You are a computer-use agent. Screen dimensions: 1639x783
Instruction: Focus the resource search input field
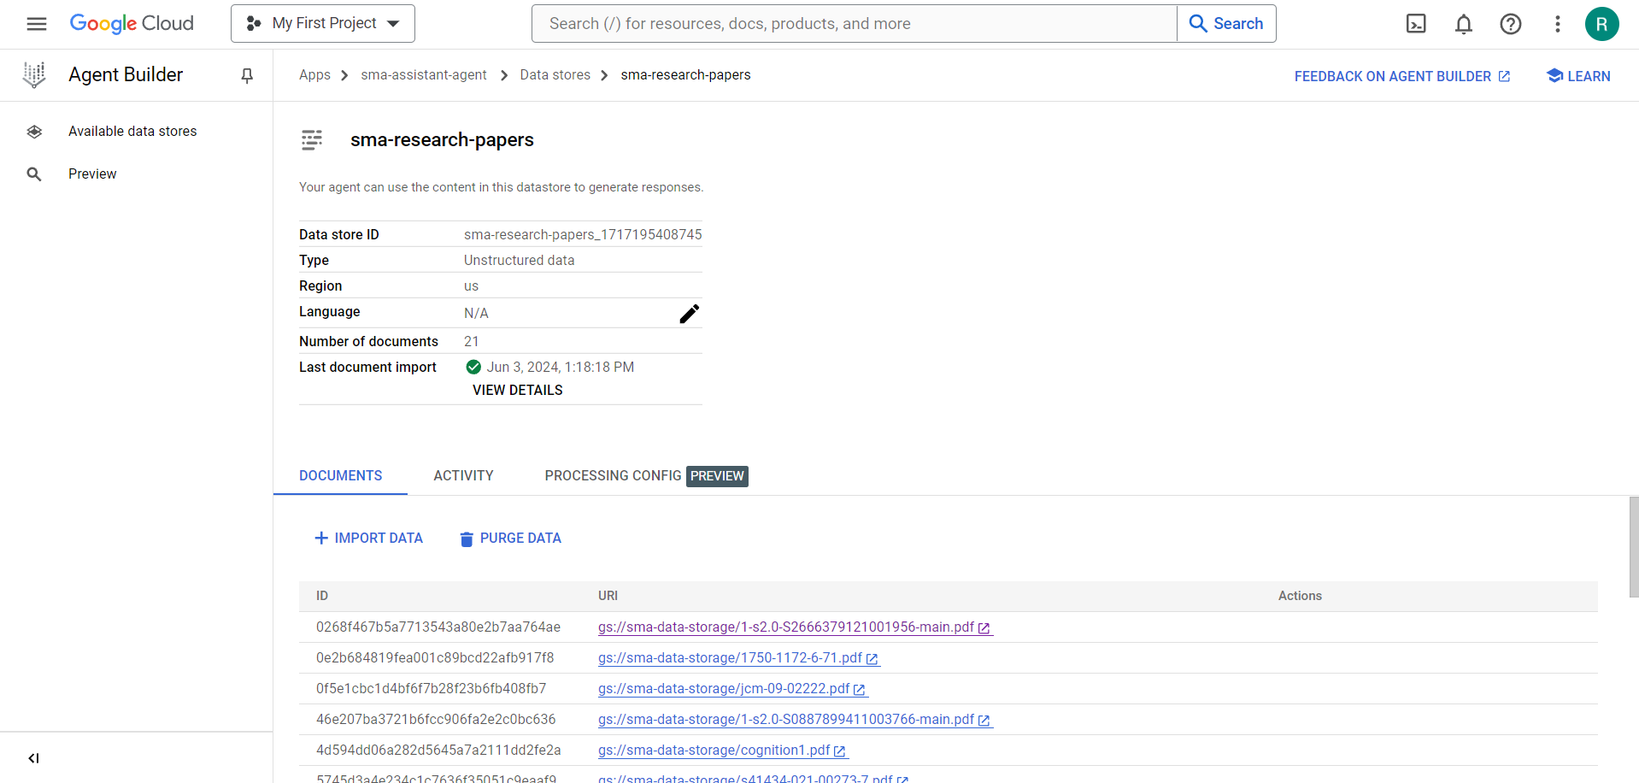[x=854, y=24]
